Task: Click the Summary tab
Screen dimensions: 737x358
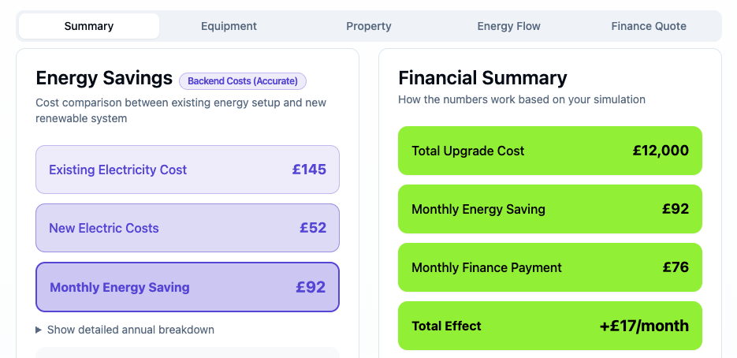Action: (x=89, y=26)
